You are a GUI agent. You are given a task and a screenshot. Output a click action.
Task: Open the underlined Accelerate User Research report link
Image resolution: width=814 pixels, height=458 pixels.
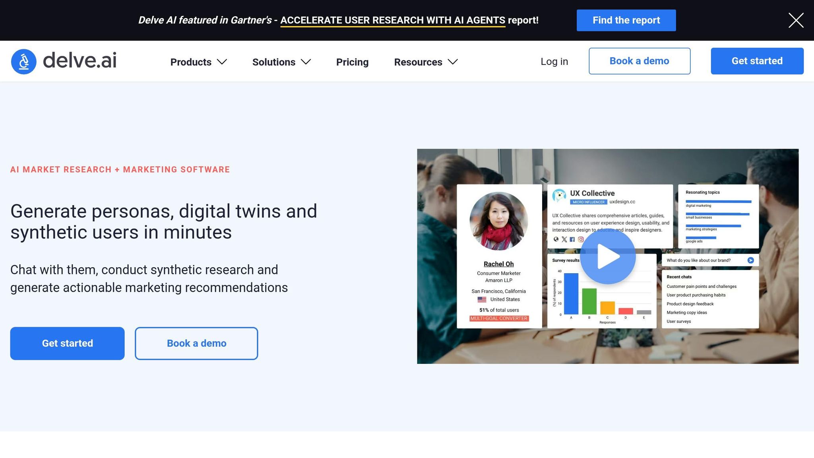pyautogui.click(x=392, y=20)
